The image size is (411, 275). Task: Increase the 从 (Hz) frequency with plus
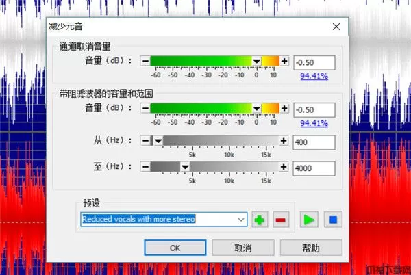click(x=284, y=141)
